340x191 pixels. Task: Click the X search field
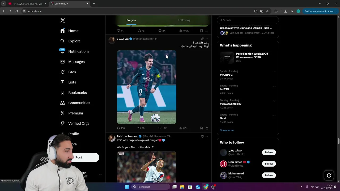point(248,20)
